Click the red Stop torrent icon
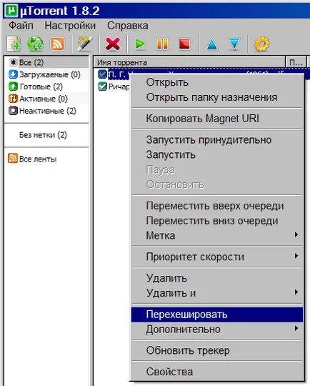The image size is (310, 386). [x=184, y=44]
